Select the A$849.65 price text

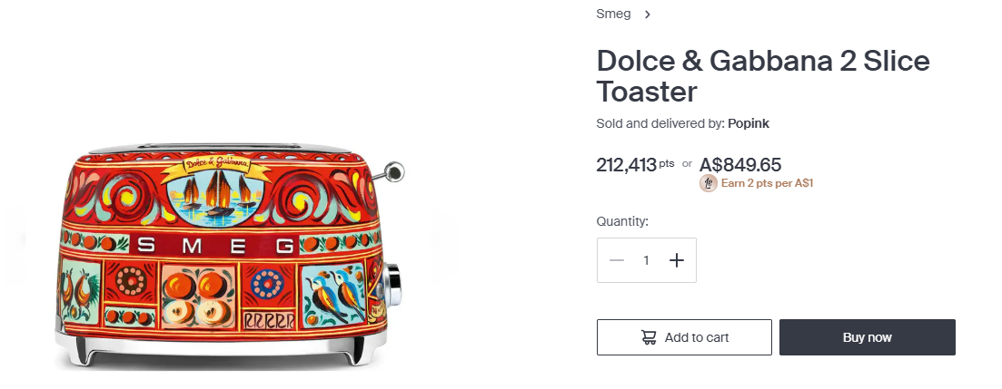point(740,164)
